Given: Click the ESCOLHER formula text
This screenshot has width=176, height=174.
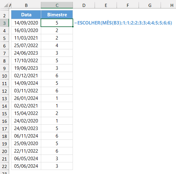Looking at the screenshot, I should [x=123, y=23].
